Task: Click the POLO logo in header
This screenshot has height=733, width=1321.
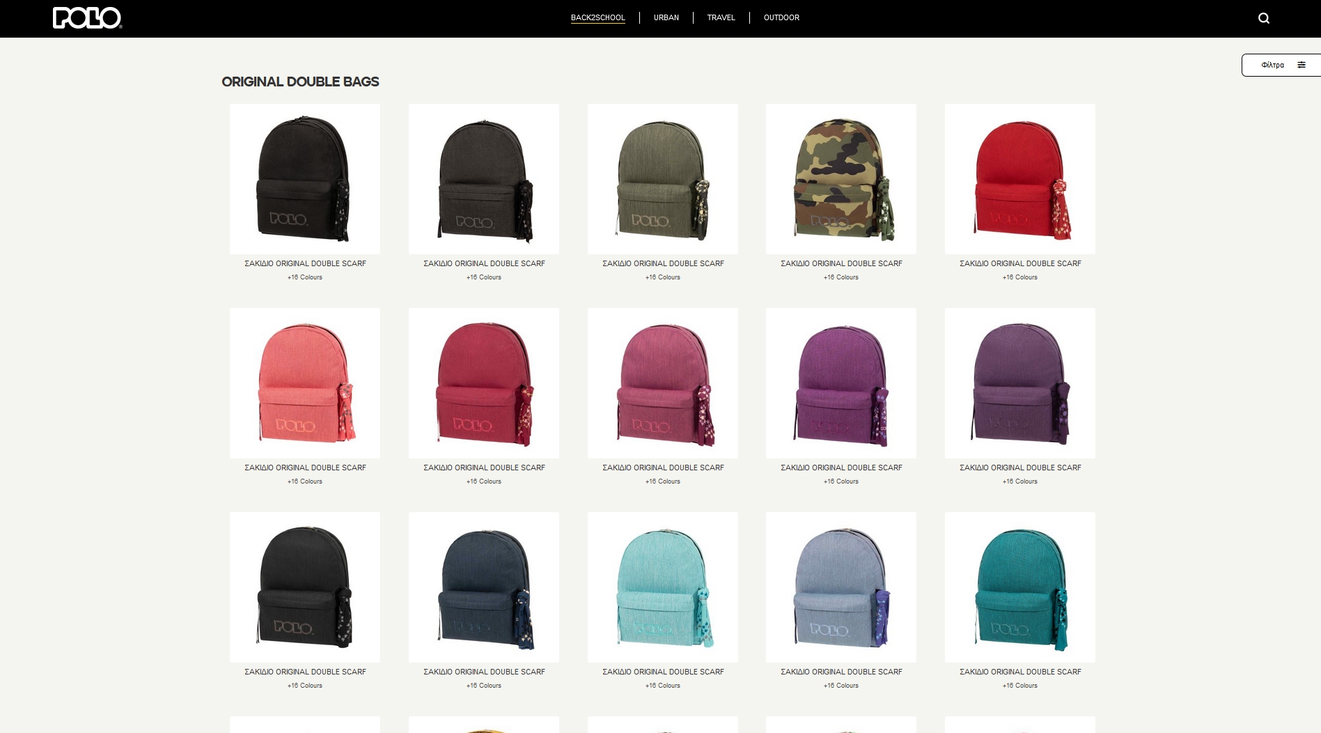Action: click(x=88, y=18)
